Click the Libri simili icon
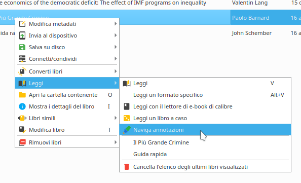Image resolution: width=301 pixels, height=183 pixels. coord(22,118)
